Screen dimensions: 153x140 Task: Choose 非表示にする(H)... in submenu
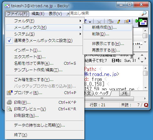point(108,44)
